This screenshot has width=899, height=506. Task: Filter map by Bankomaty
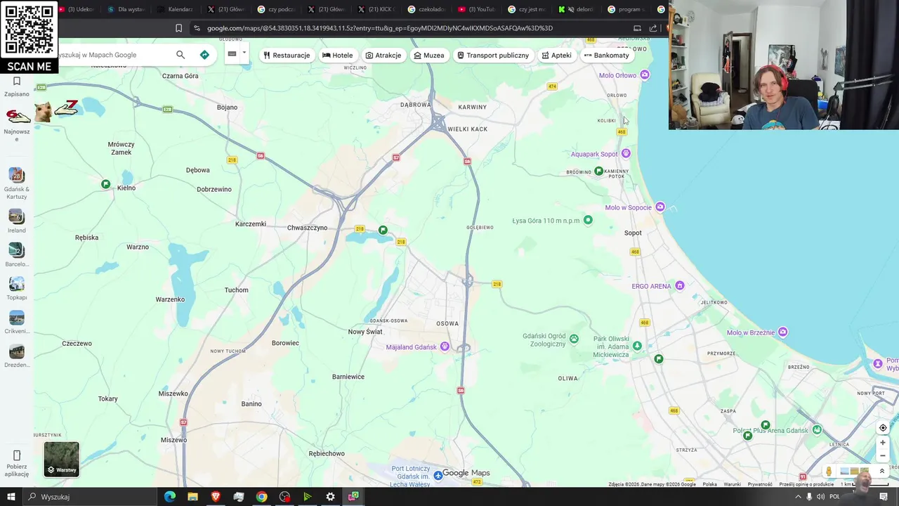[x=607, y=56]
